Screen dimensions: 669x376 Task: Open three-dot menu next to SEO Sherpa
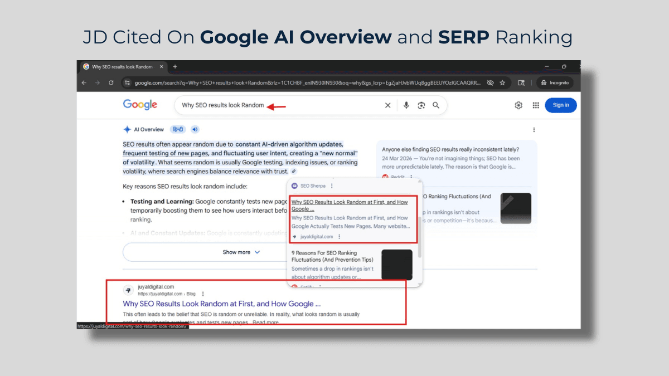332,186
